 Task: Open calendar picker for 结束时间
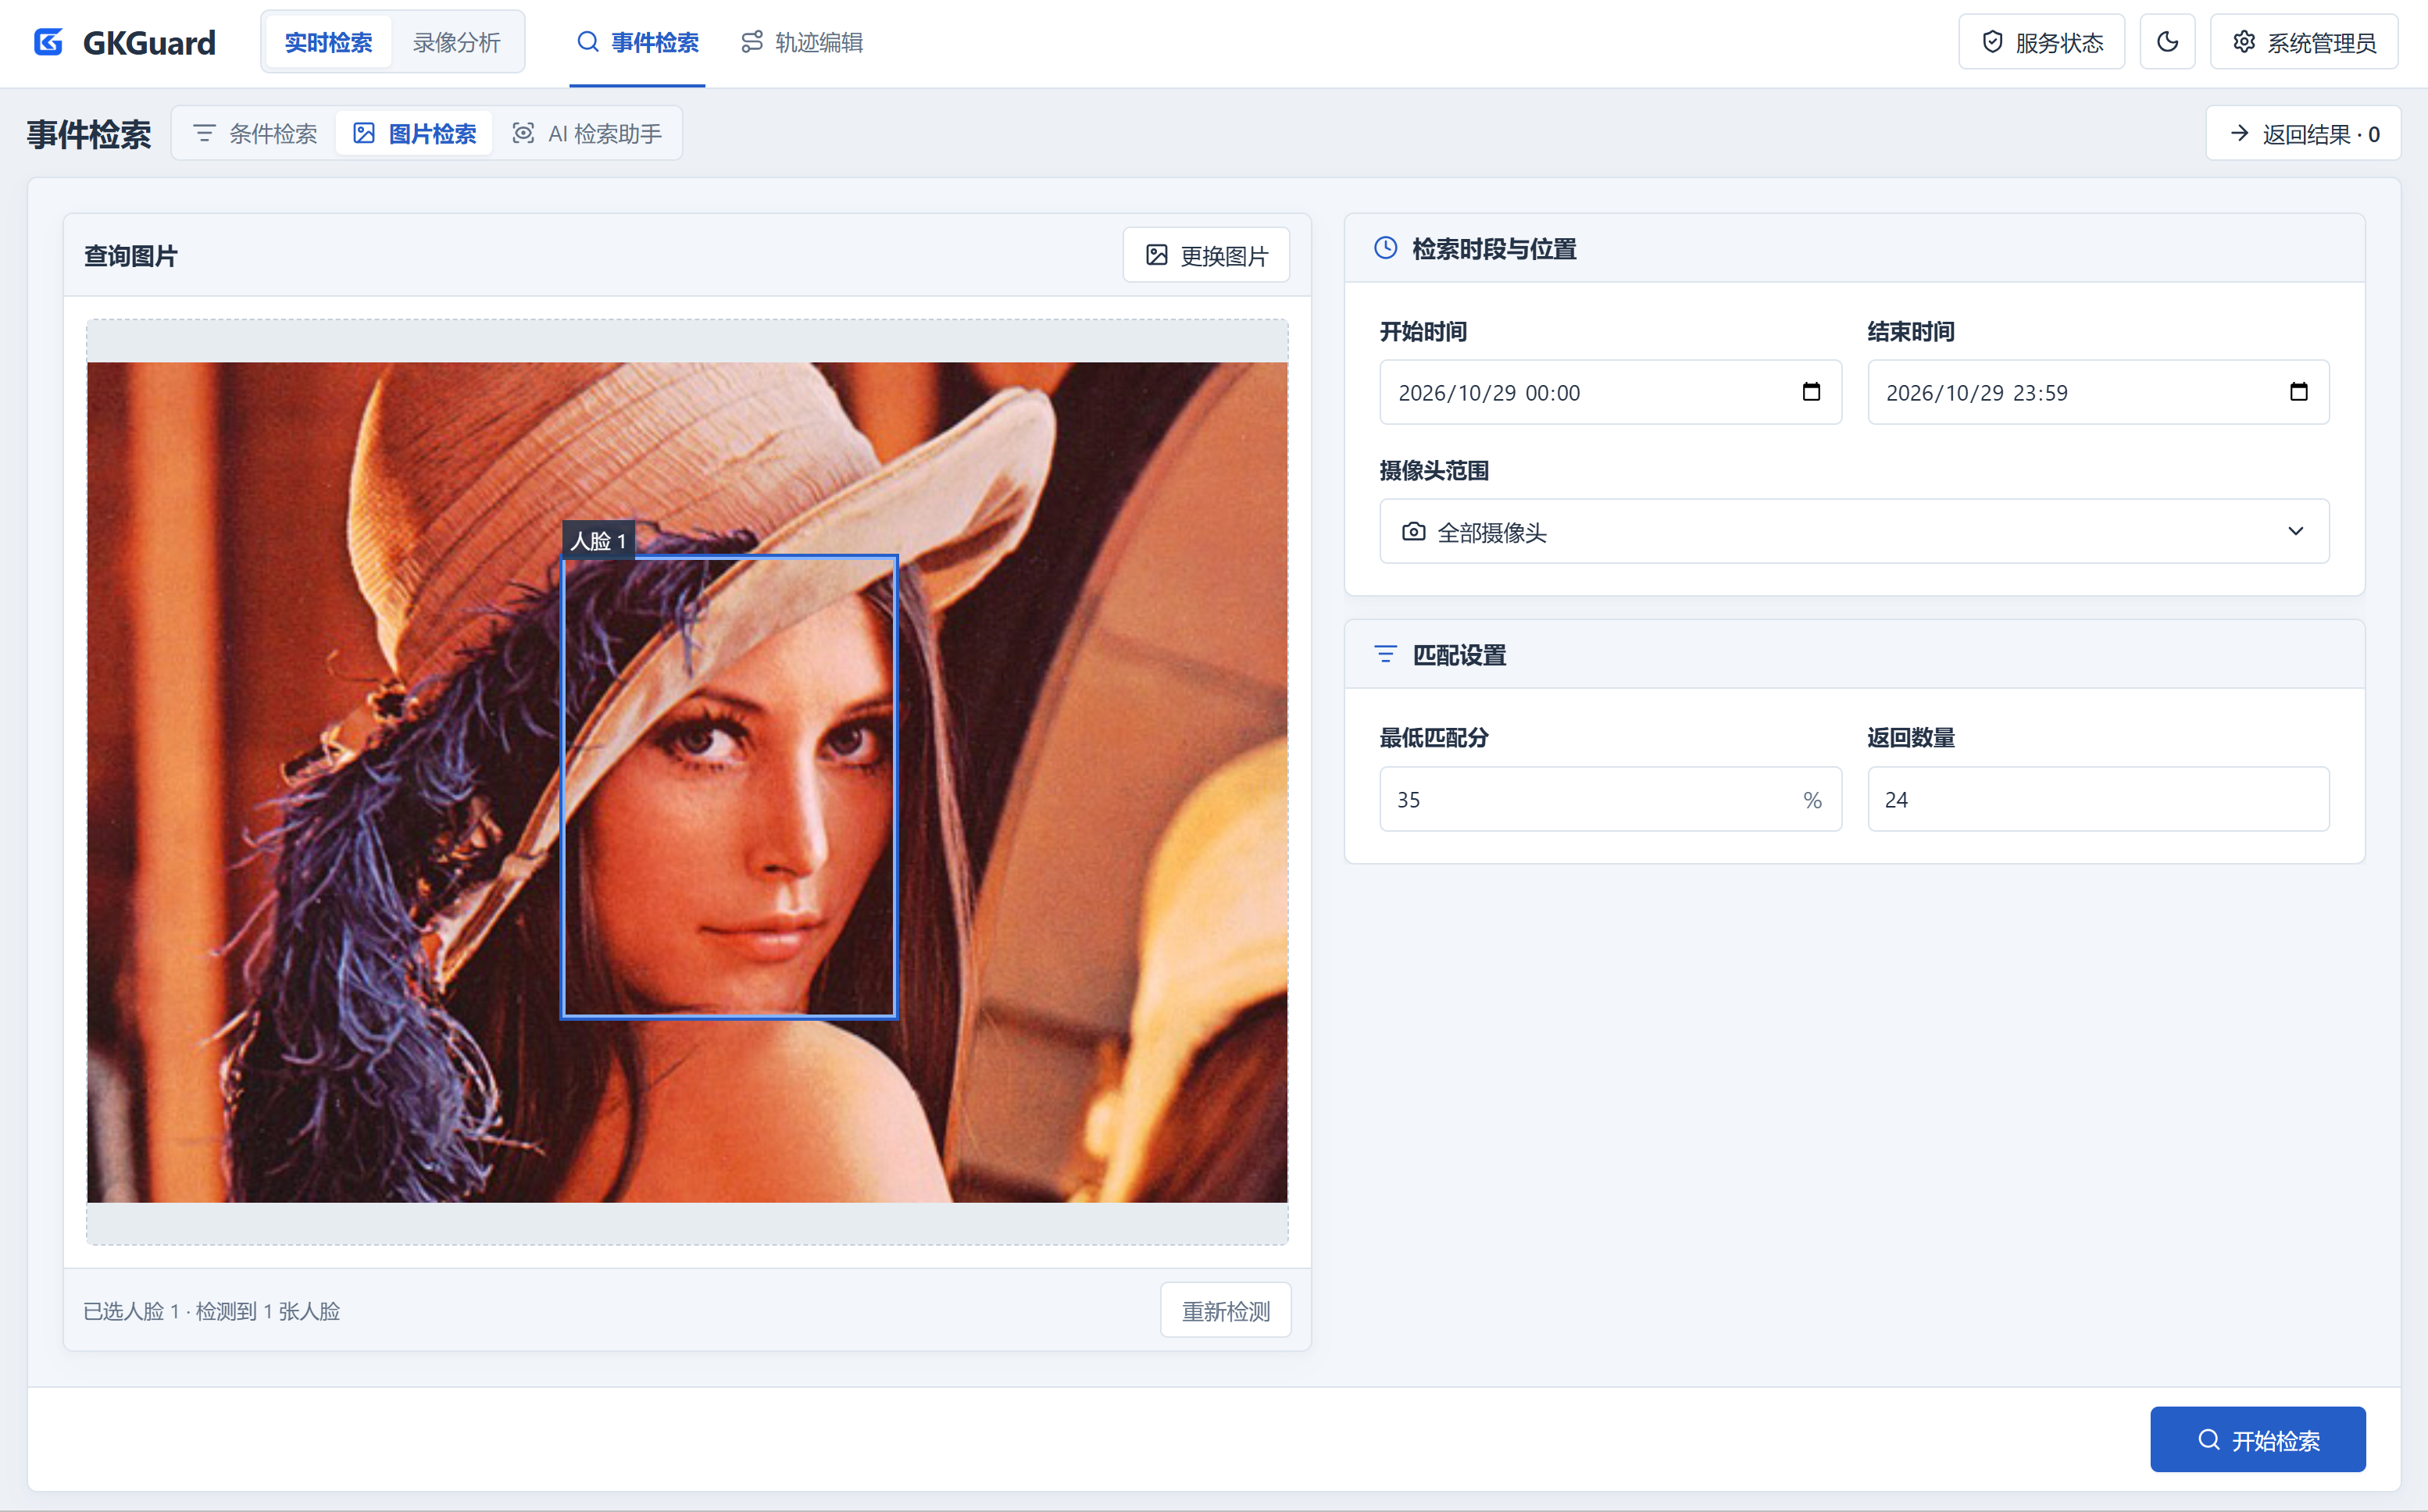click(2299, 392)
